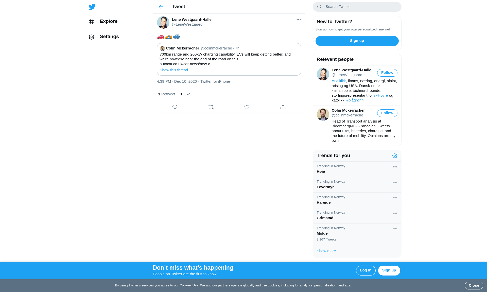Open more options for Grimstad trend

click(395, 213)
